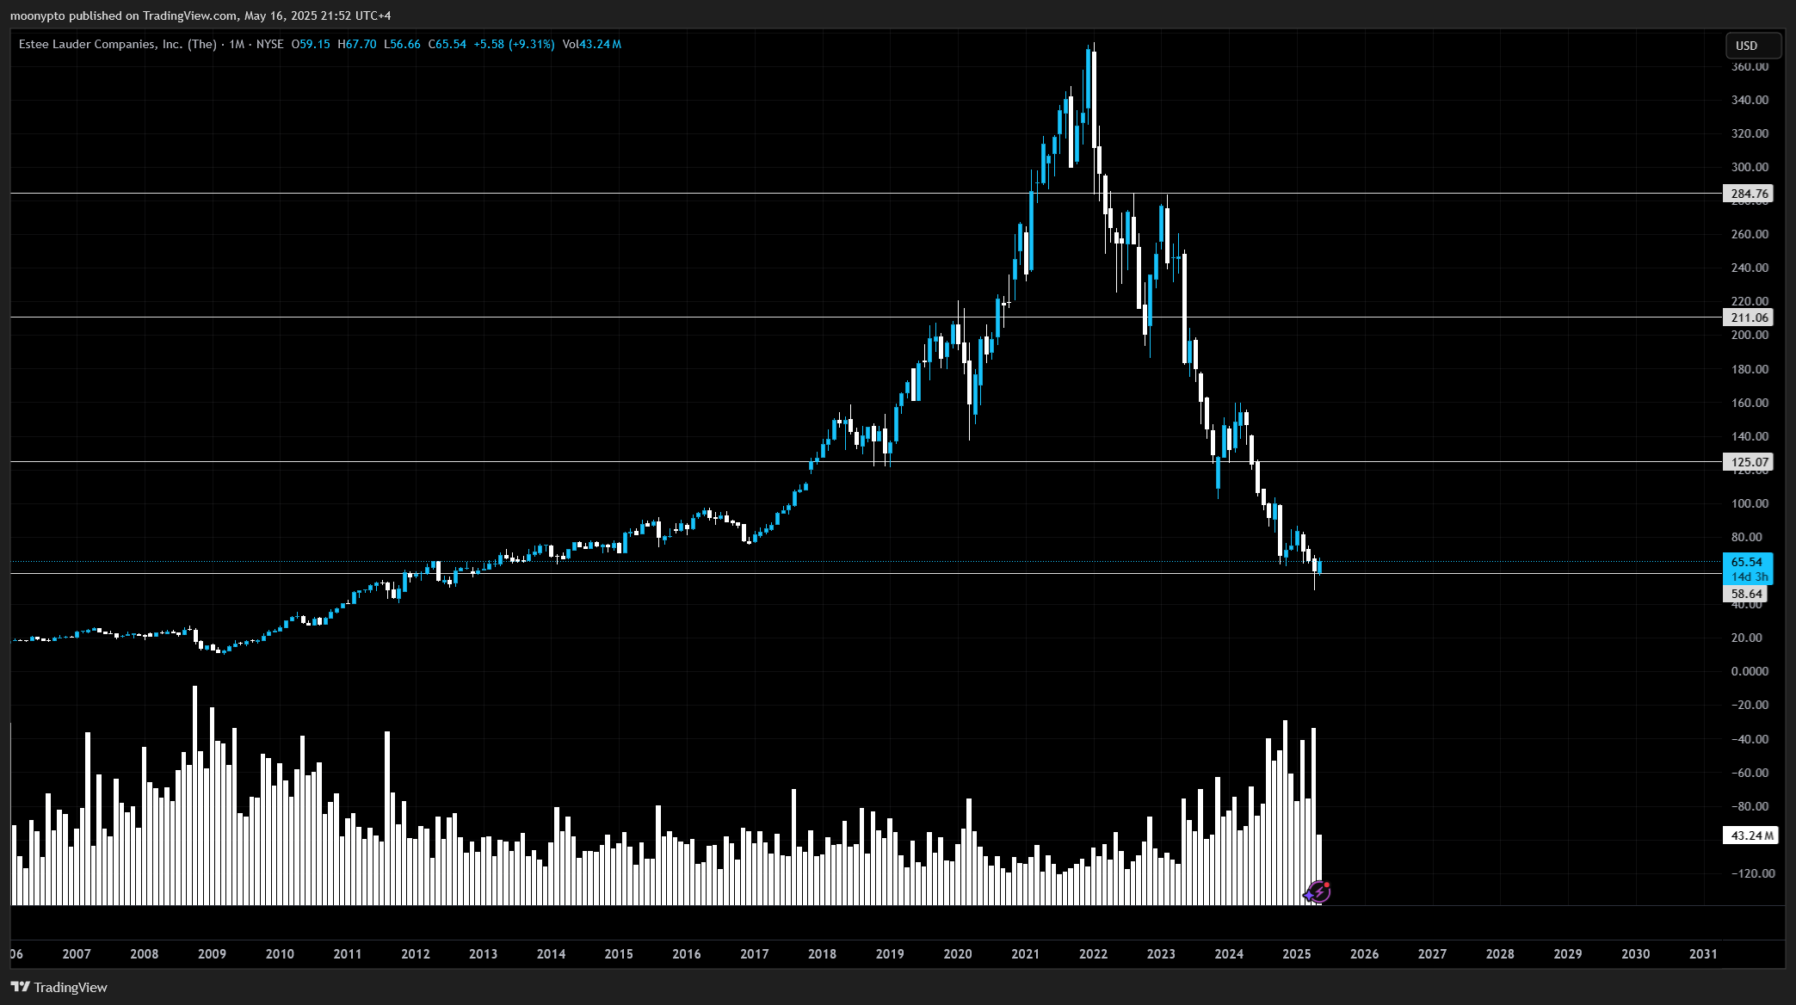
Task: Click the 211.06 horizontal line price label
Action: [x=1750, y=318]
